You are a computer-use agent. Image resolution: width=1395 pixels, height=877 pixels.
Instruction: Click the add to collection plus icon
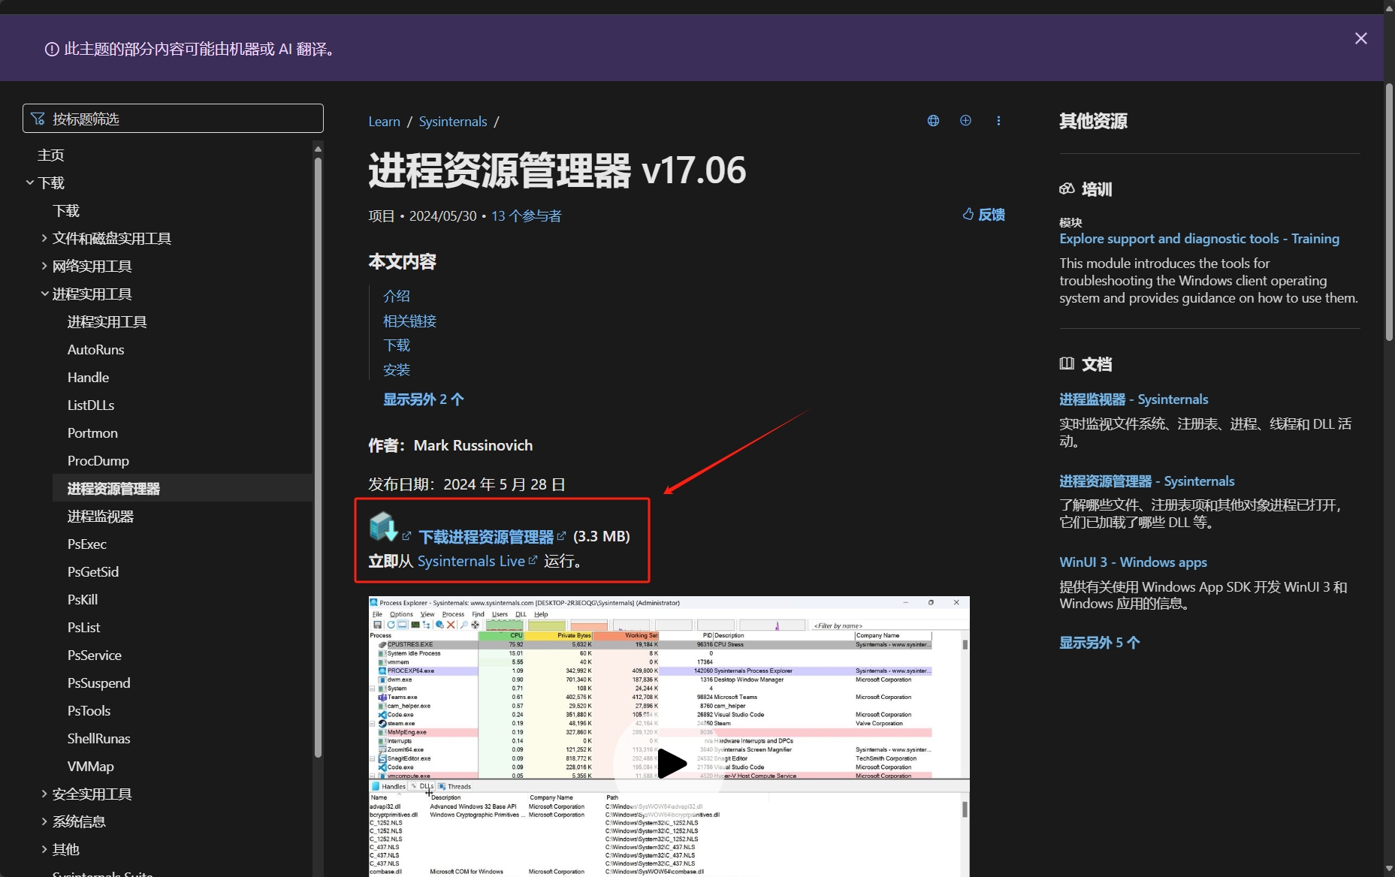click(965, 121)
